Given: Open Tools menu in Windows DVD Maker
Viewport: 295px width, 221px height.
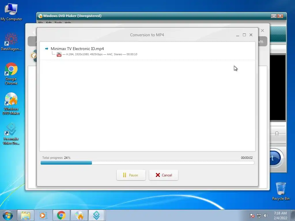Looking at the screenshot, I should tap(58, 23).
